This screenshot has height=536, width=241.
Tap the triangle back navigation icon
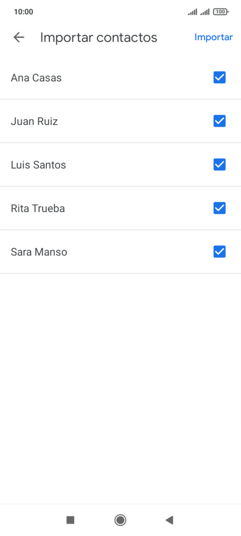coord(169,520)
